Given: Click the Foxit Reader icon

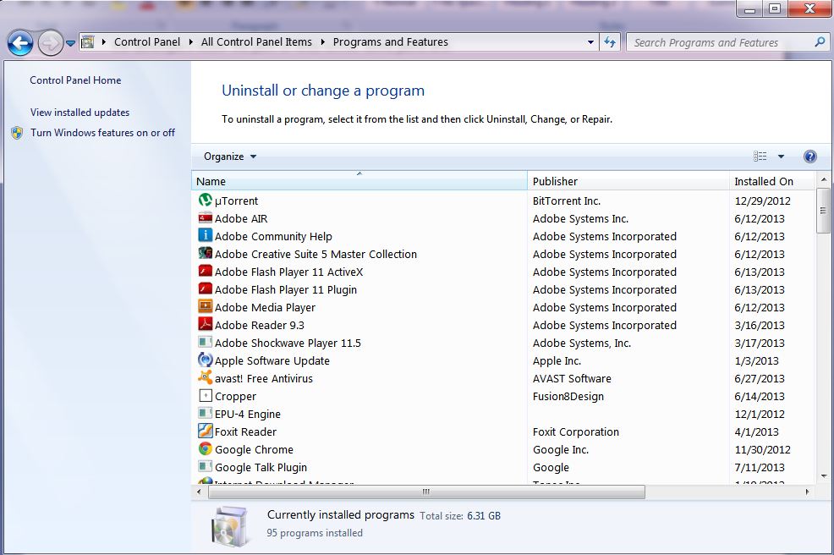Looking at the screenshot, I should pyautogui.click(x=206, y=431).
